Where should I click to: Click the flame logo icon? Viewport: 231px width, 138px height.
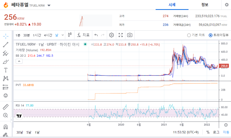6,5
